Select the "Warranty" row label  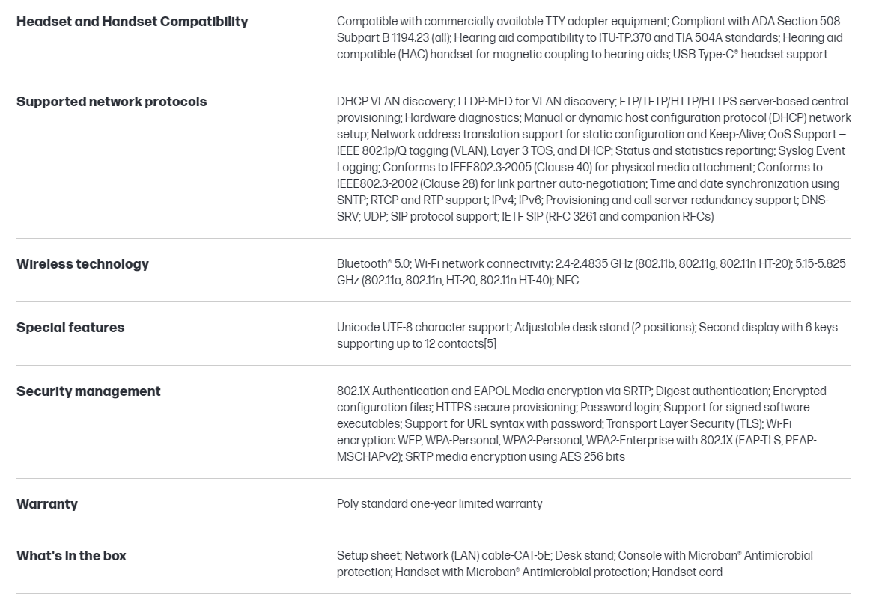tap(47, 504)
